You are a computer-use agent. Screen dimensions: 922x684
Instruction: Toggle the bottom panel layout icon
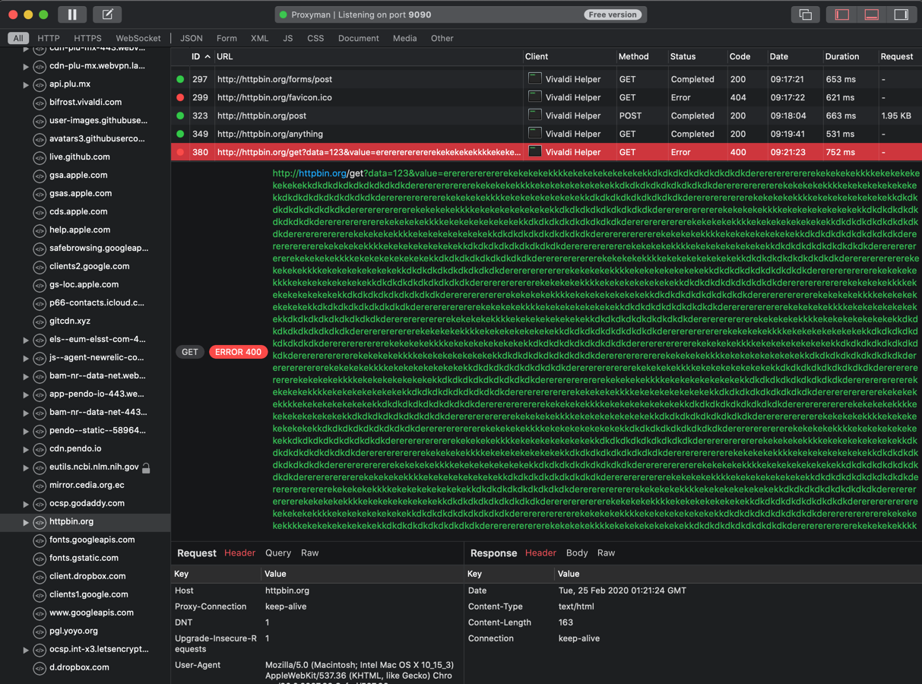point(872,14)
